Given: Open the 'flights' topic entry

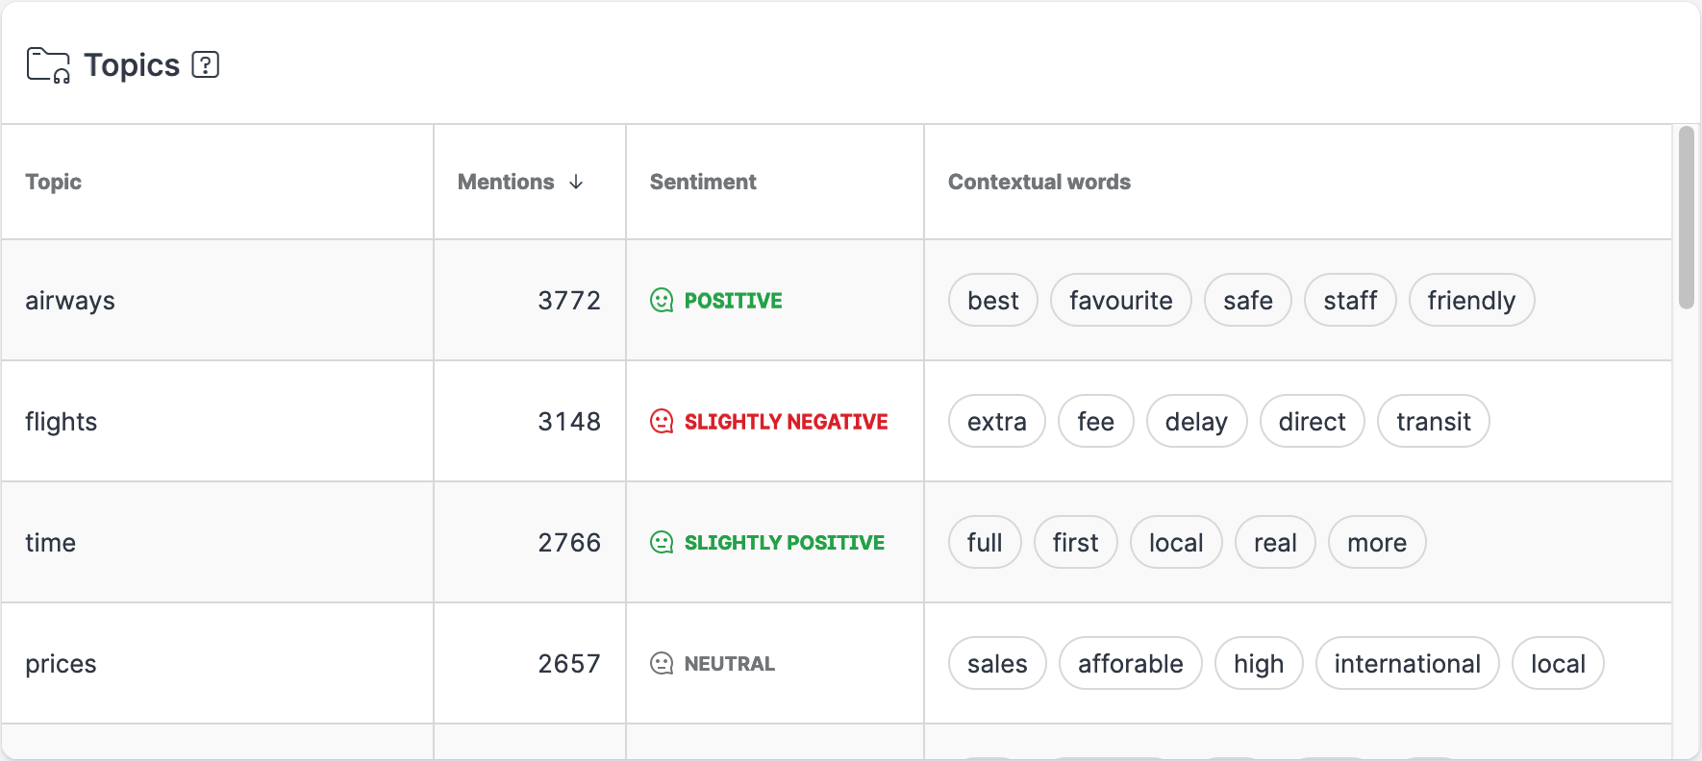Looking at the screenshot, I should 62,421.
